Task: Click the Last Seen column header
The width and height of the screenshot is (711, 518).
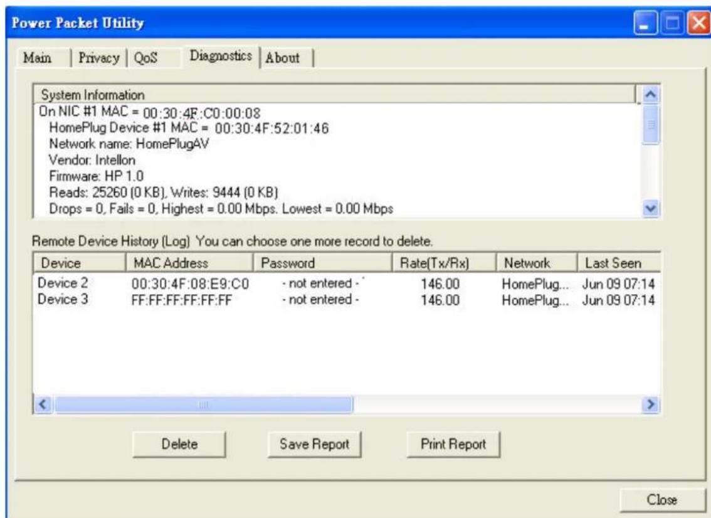Action: [x=618, y=263]
